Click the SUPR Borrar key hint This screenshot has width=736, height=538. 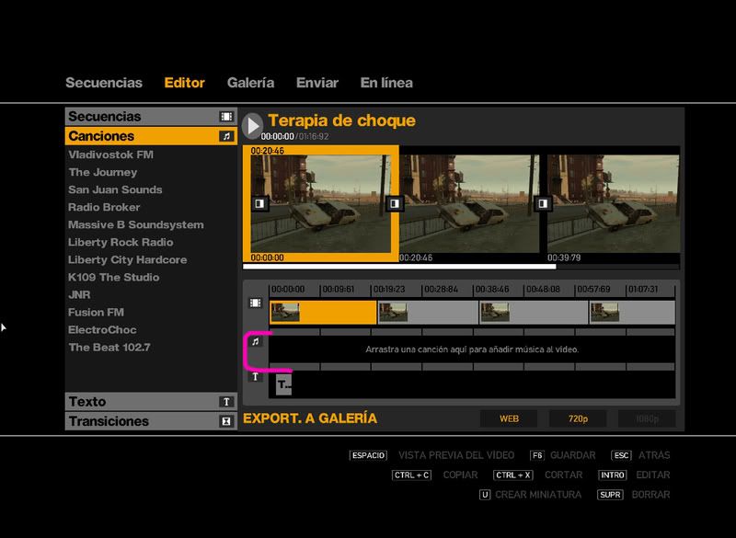point(610,495)
